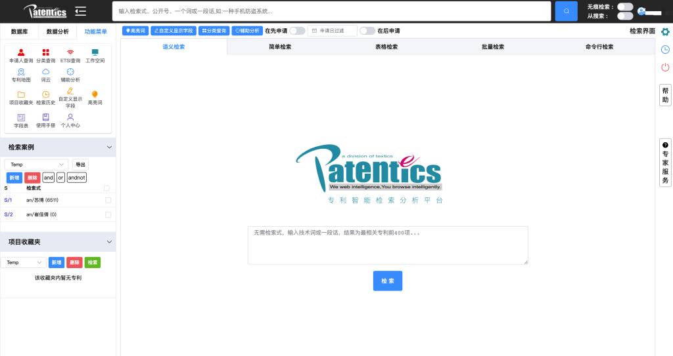Click 新增 button under 项目收藏夹

(x=57, y=263)
